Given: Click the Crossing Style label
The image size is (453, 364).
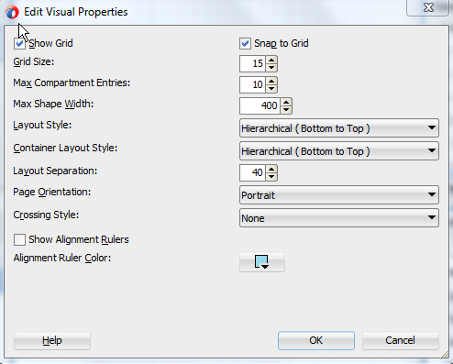Looking at the screenshot, I should click(x=46, y=215).
